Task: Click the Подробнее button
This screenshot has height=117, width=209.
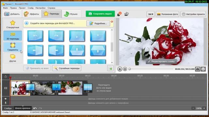Action: click(x=98, y=23)
